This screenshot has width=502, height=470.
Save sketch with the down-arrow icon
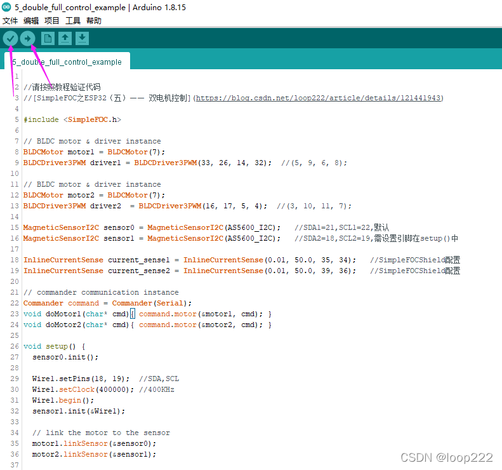(83, 39)
